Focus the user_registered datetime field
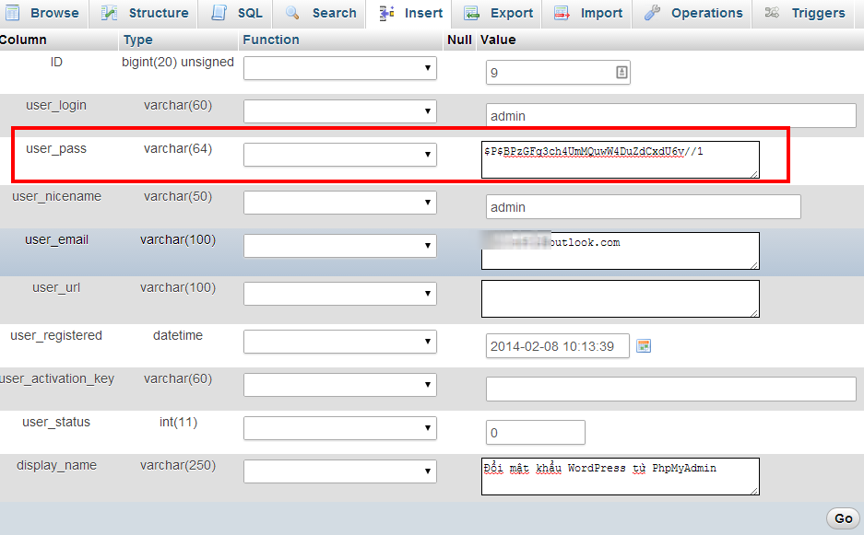The height and width of the screenshot is (535, 864). pos(557,347)
